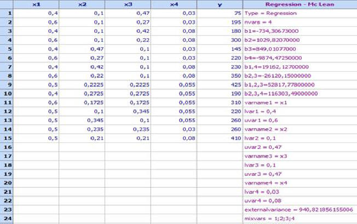The image size is (357, 224).
Task: Click the y column header
Action: pos(219,4)
